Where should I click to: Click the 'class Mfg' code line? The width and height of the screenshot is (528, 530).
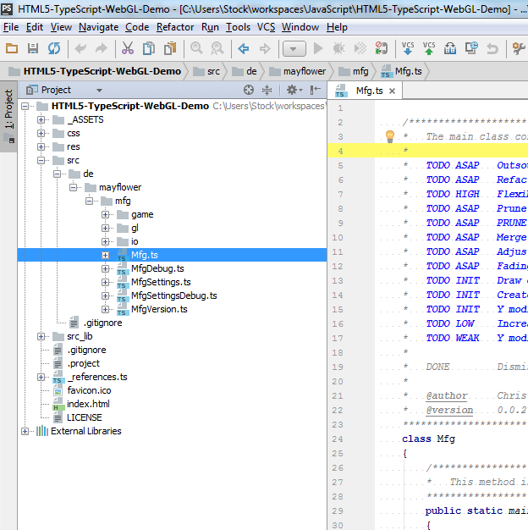point(428,439)
